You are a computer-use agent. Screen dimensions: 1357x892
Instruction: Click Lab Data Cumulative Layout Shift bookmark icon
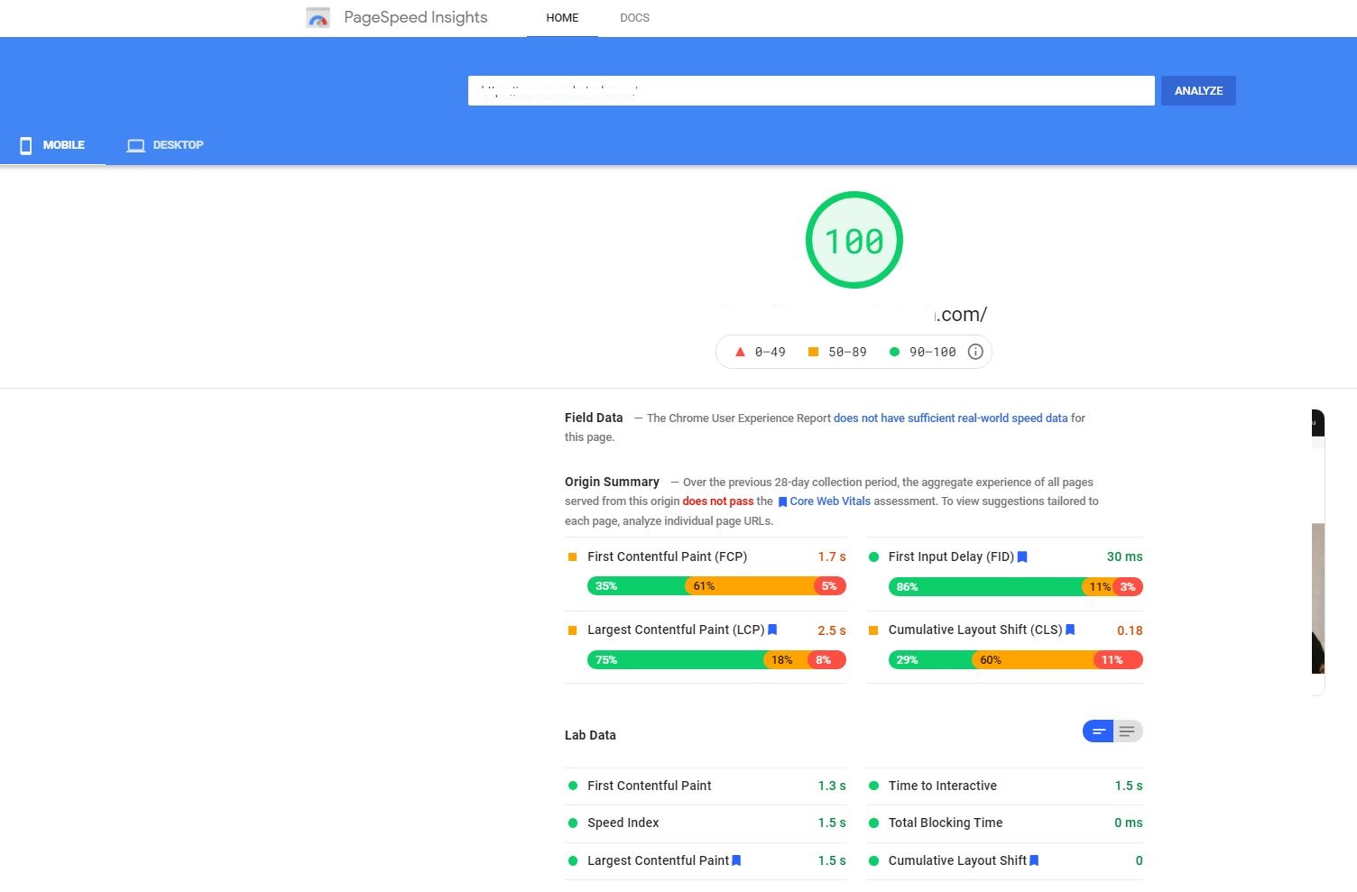(x=1034, y=860)
